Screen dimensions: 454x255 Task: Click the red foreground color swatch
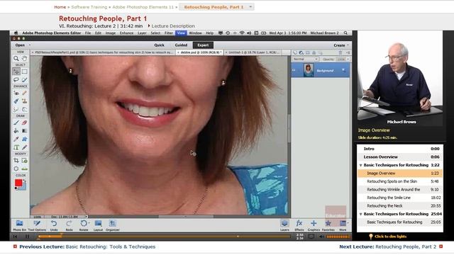tap(18, 183)
